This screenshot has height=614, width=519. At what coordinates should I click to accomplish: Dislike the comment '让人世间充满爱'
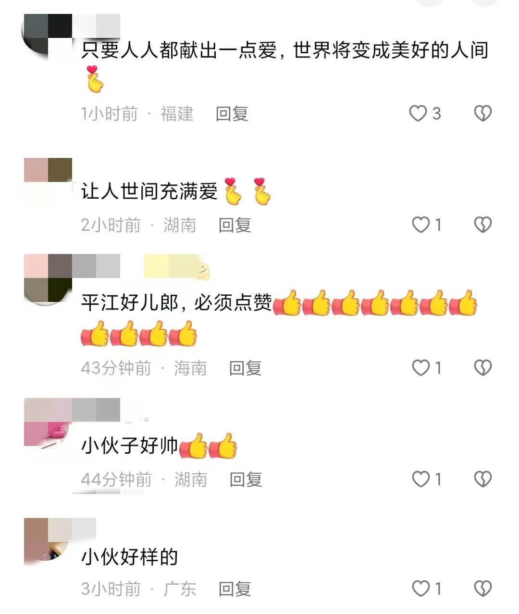click(x=482, y=225)
